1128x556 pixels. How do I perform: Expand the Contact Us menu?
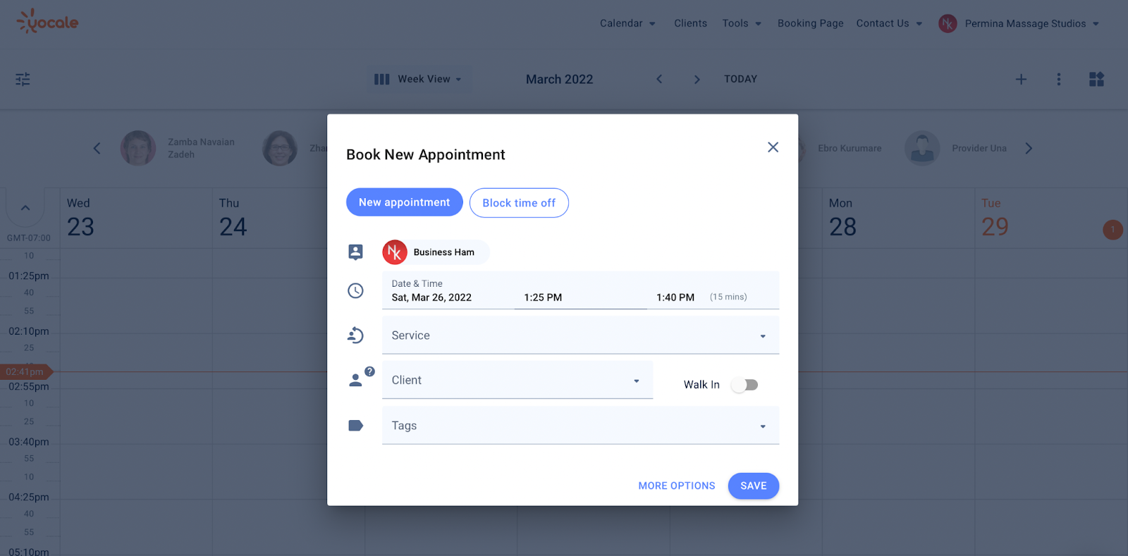890,23
